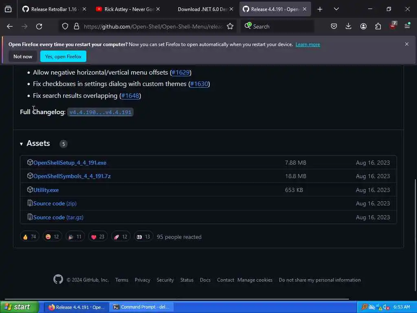Click Yes, open Firefox button
The width and height of the screenshot is (417, 313).
(63, 56)
